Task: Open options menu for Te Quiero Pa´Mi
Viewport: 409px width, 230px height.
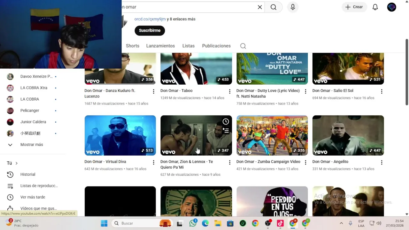Action: 229,163
